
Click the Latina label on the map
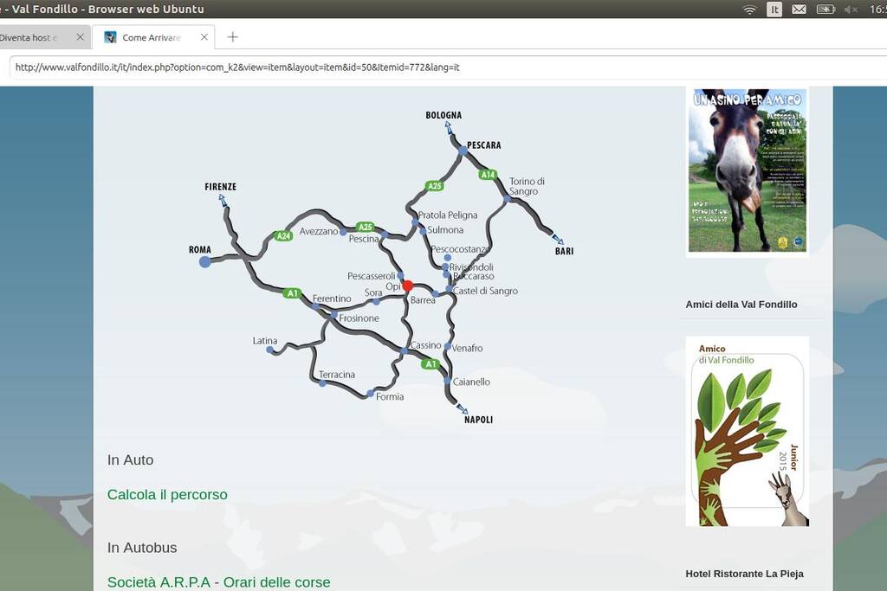[x=265, y=341]
